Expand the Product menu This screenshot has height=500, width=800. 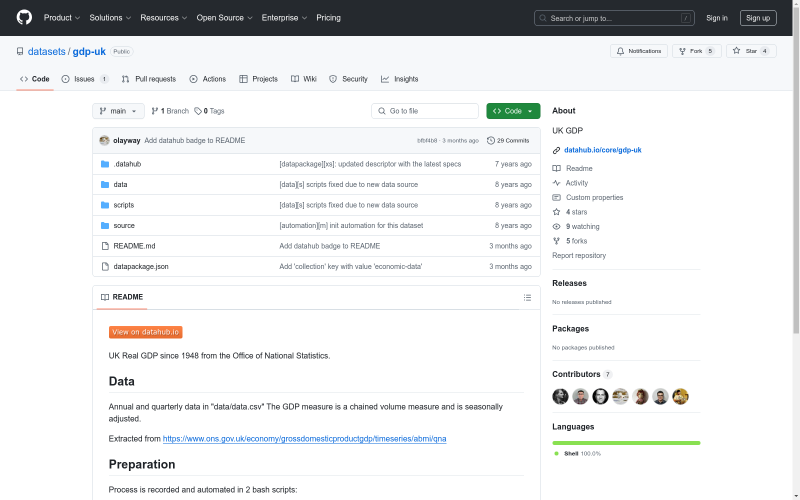pyautogui.click(x=62, y=18)
